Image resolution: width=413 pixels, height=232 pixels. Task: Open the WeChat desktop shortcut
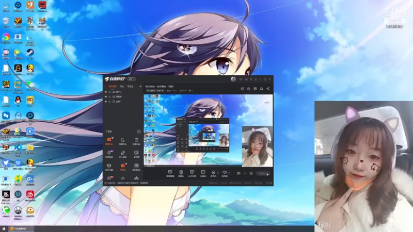[30, 86]
